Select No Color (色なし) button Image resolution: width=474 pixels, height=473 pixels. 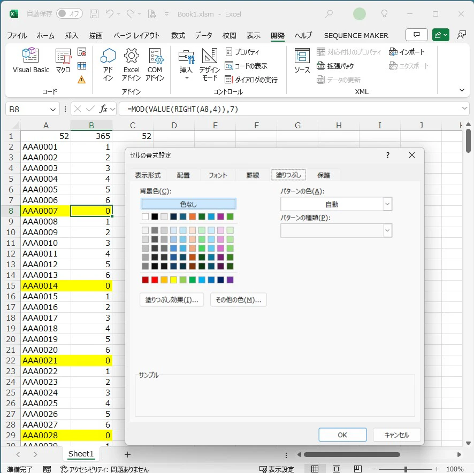(188, 204)
